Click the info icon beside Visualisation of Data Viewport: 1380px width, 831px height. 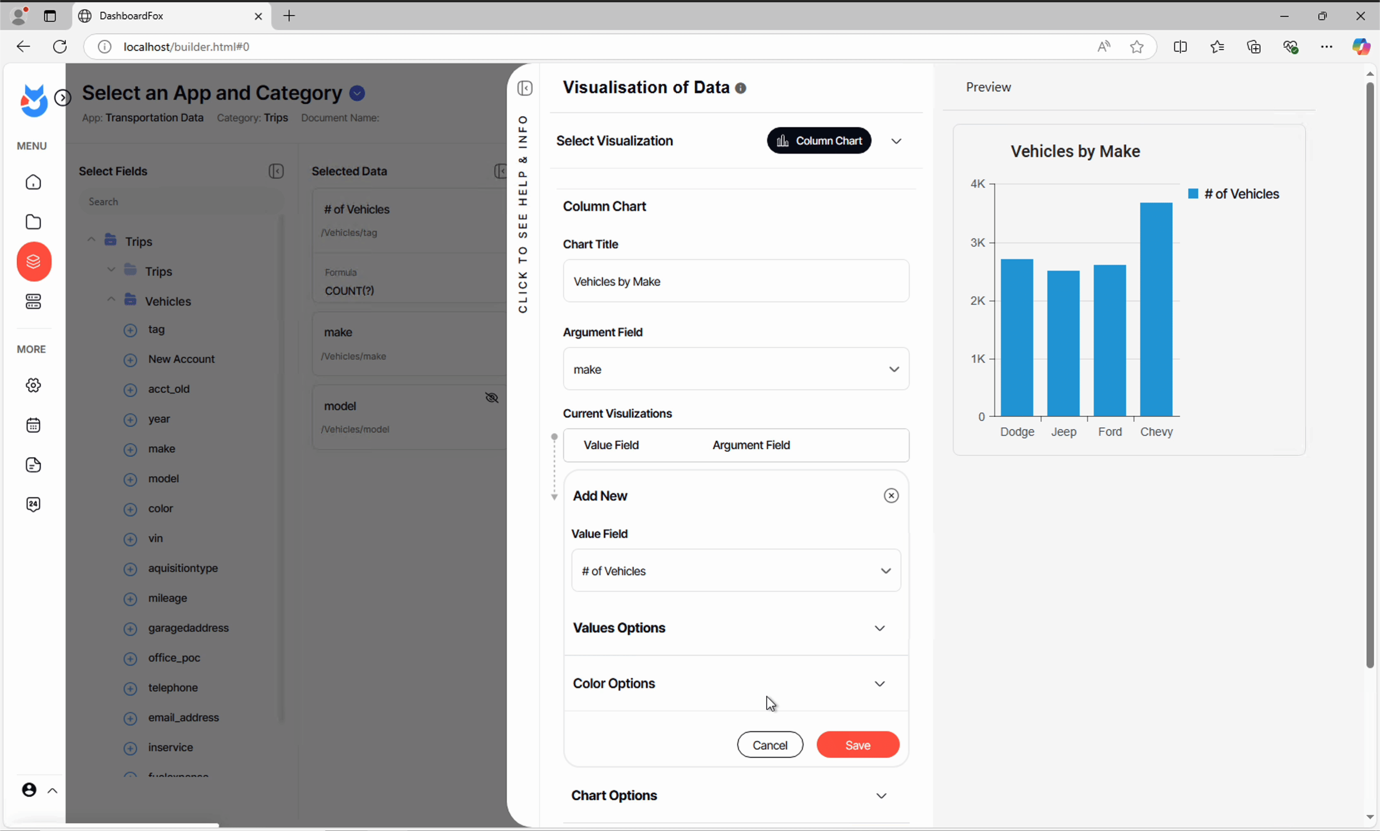(741, 88)
